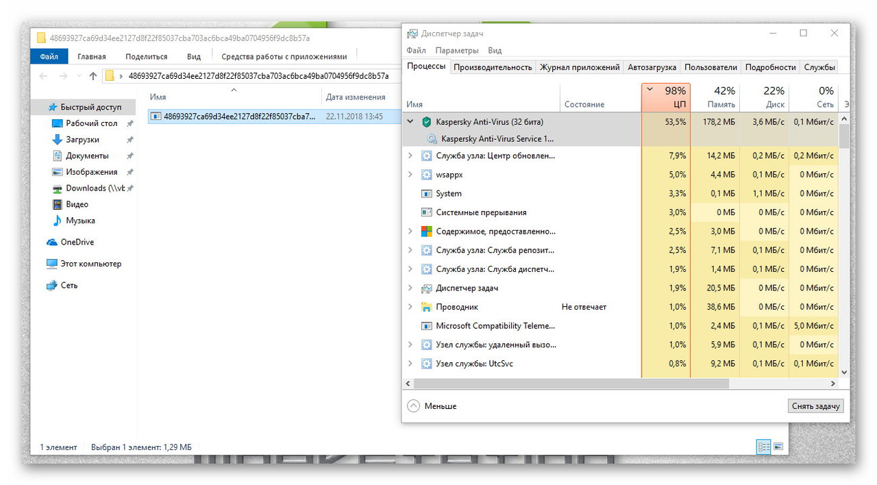Open the Главная tab in Explorer ribbon
Viewport: 877px width, 485px height.
tap(92, 56)
